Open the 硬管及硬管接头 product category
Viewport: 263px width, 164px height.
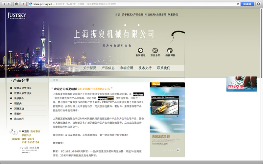pyautogui.click(x=23, y=88)
